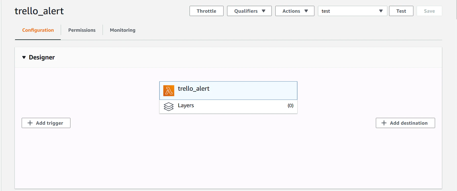Click the page scrollbar on the right edge
Screen dimensions: 457x191
point(456,10)
